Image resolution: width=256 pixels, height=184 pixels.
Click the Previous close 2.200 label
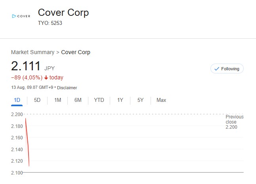coord(235,122)
